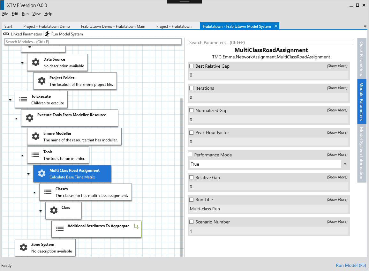Maximize the XTMF window
This screenshot has width=369, height=271.
tap(358, 5)
